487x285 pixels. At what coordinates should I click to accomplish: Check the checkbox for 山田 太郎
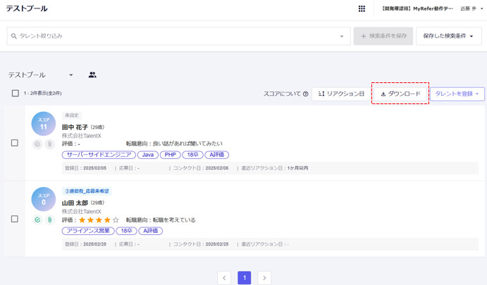14,219
